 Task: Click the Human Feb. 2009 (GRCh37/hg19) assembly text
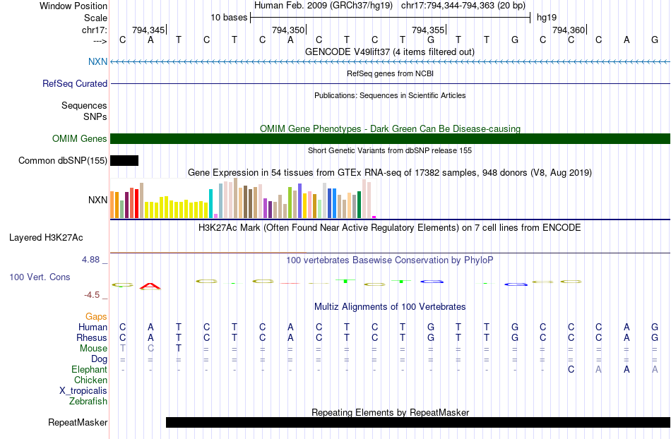[323, 6]
